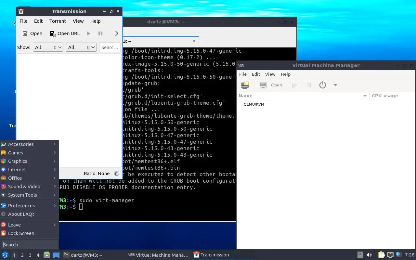Switch to workspace 4 in the pager
This screenshot has height=260, width=416.
point(38,255)
